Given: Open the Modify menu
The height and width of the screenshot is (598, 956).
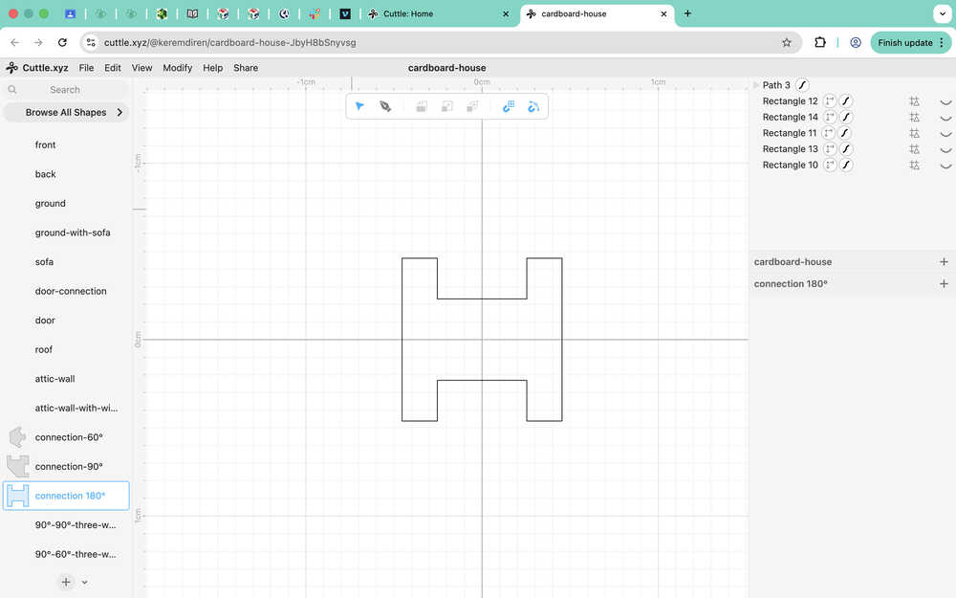Looking at the screenshot, I should point(178,68).
